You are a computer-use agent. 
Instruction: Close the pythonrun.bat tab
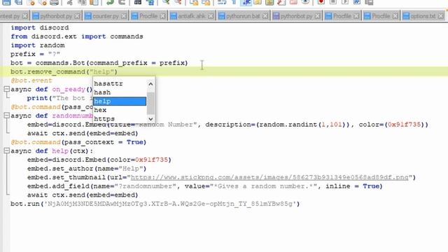pyautogui.click(x=265, y=16)
